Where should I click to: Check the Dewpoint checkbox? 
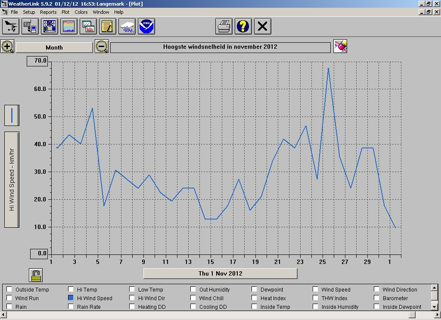(254, 289)
